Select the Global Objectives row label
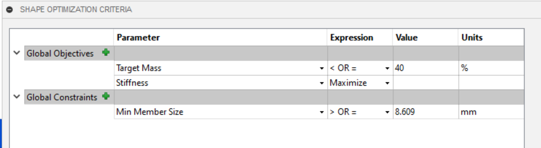 (60, 53)
